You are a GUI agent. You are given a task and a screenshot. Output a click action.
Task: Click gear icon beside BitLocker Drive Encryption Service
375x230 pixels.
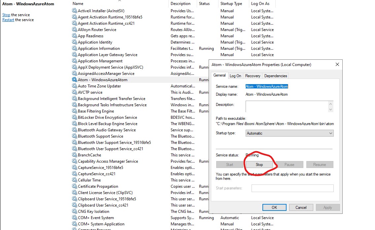click(x=74, y=117)
